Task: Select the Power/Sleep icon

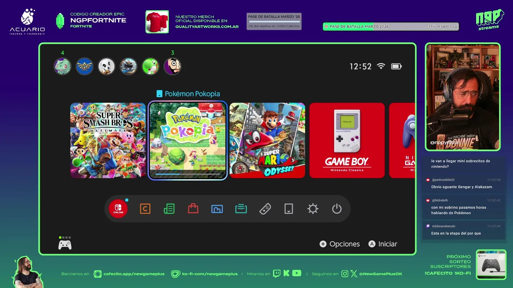Action: click(x=337, y=209)
